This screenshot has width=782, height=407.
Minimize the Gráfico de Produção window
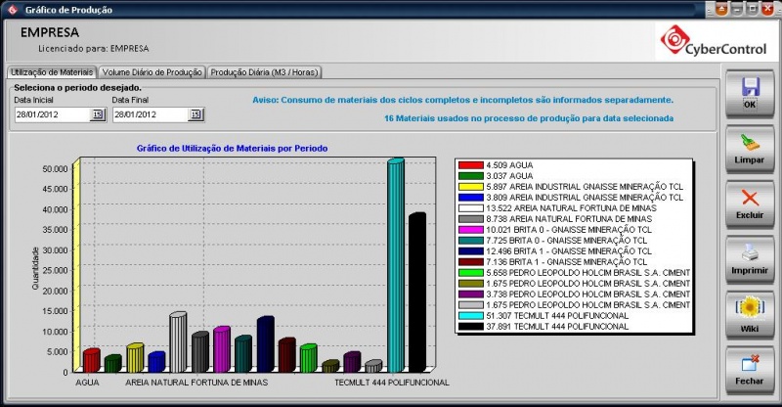pyautogui.click(x=737, y=9)
